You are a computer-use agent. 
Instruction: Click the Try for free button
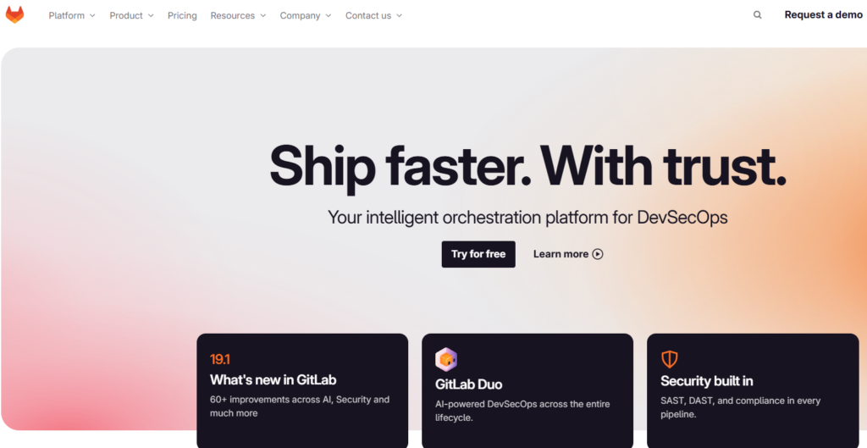[478, 254]
